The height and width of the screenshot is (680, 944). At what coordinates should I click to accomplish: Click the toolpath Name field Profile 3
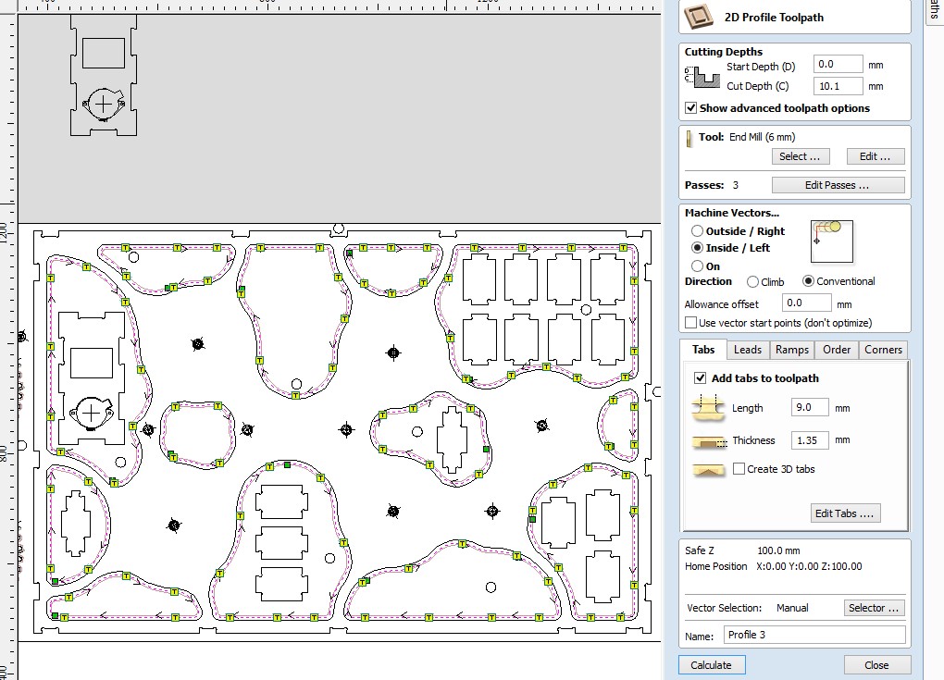click(x=816, y=635)
